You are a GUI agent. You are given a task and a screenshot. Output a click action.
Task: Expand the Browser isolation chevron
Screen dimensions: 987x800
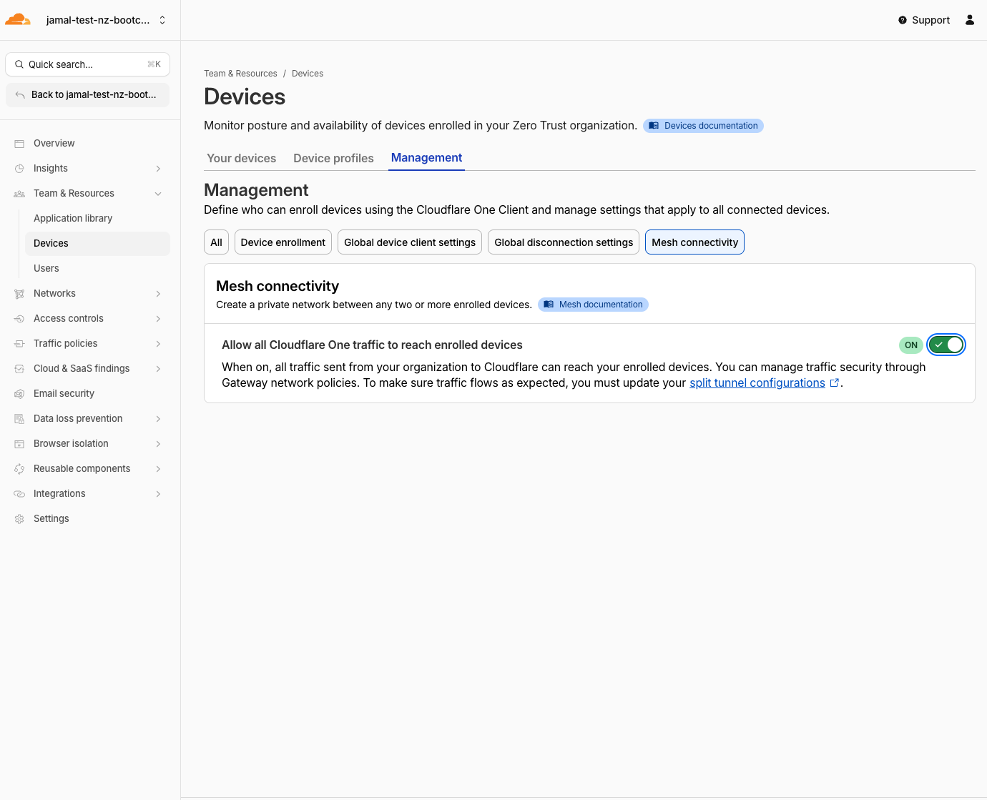(x=158, y=444)
